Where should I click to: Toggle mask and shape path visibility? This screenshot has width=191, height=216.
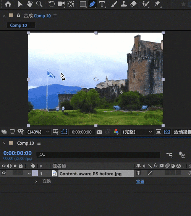pyautogui.click(x=64, y=132)
